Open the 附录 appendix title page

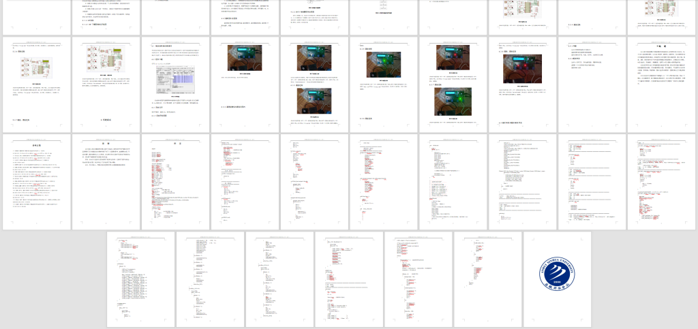tap(174, 181)
